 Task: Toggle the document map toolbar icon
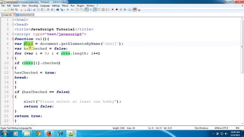[x=103, y=10]
